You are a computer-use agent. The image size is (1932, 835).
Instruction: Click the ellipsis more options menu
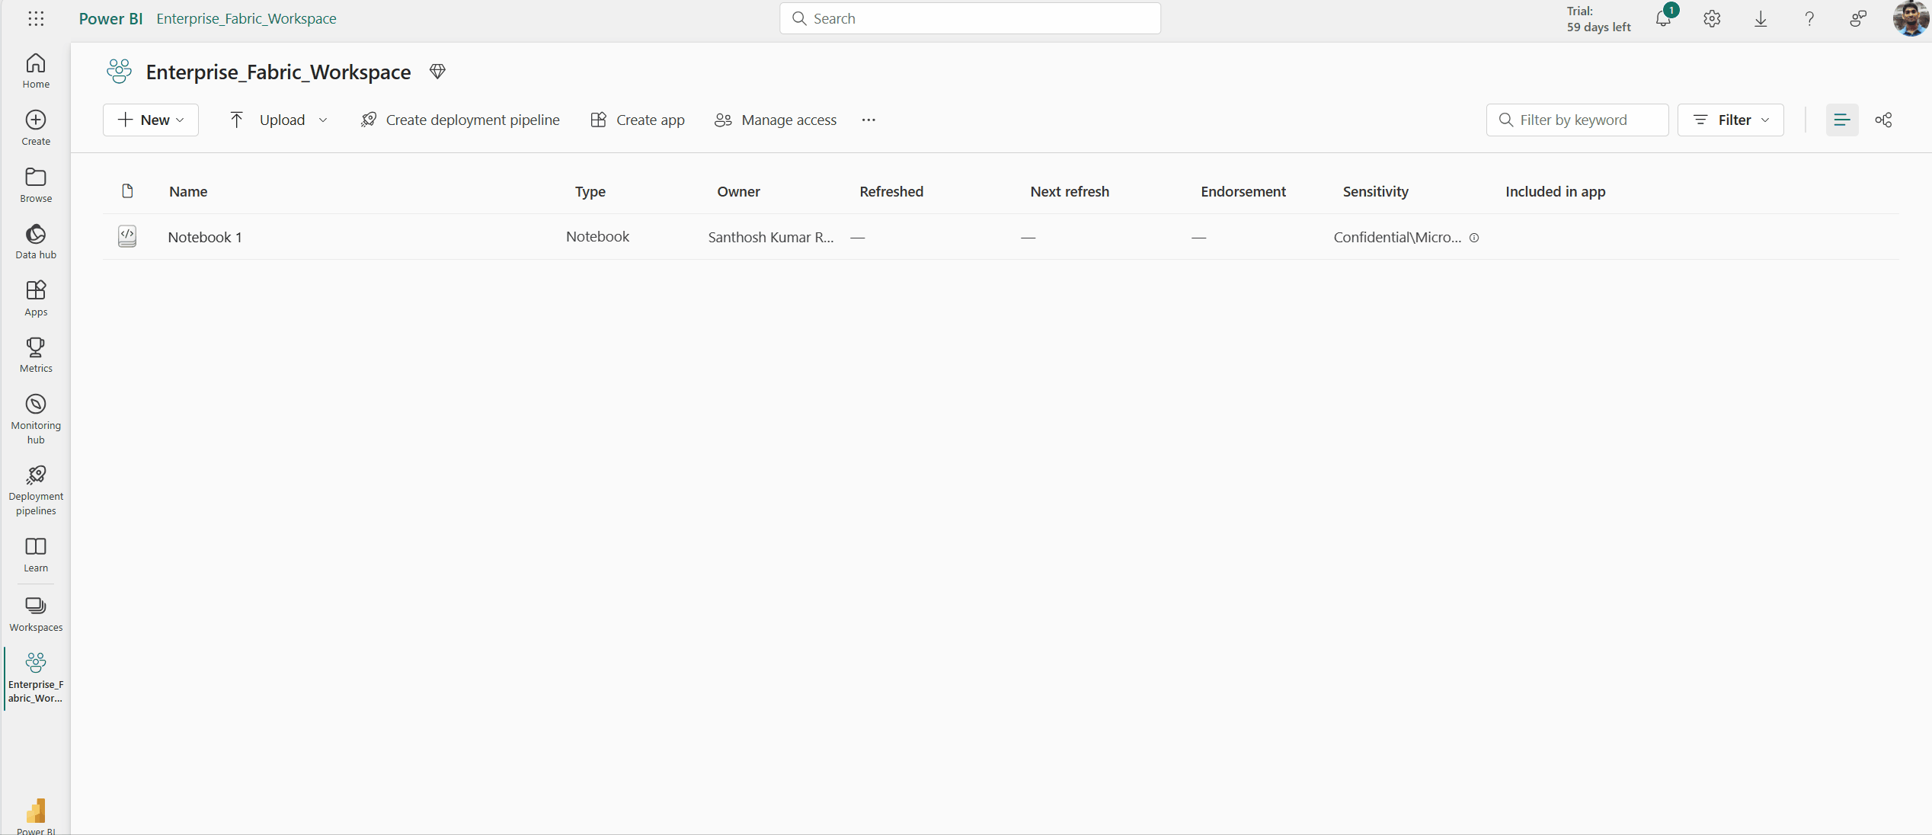tap(868, 120)
